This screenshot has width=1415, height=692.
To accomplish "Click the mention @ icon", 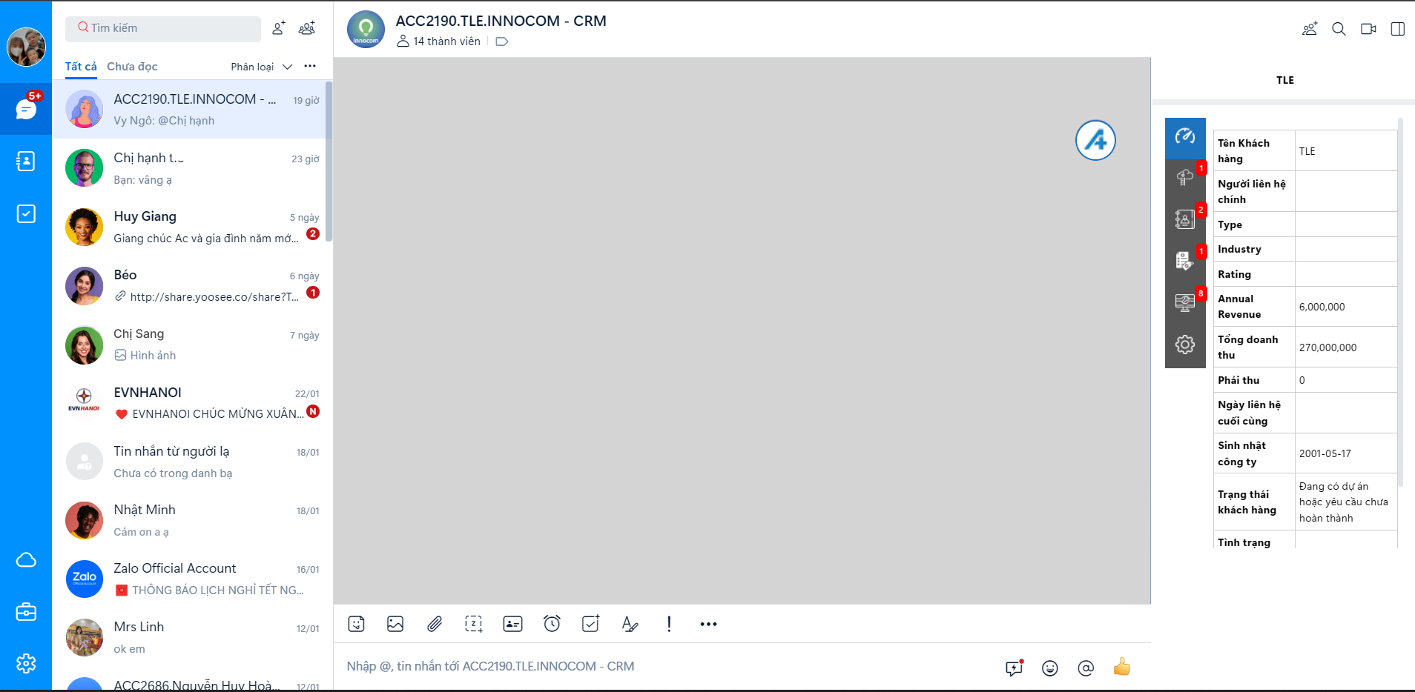I will 1086,668.
